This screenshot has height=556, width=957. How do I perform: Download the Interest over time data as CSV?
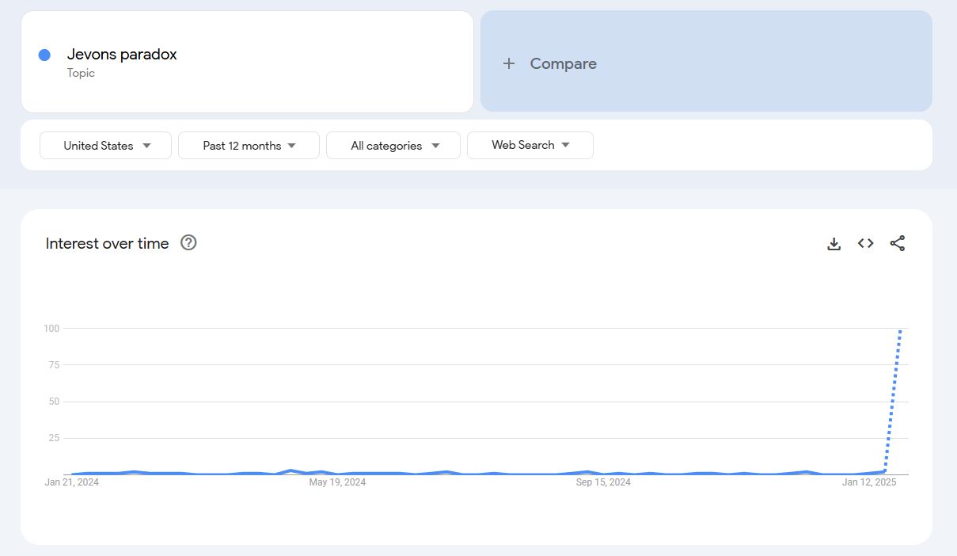pos(834,244)
